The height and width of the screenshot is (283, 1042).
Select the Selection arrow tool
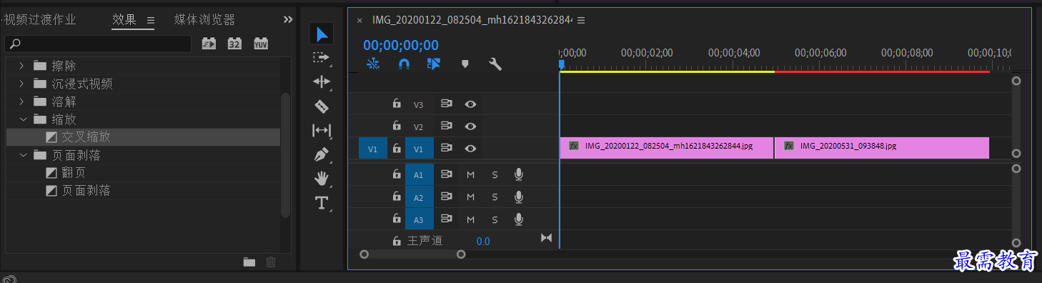[x=322, y=34]
